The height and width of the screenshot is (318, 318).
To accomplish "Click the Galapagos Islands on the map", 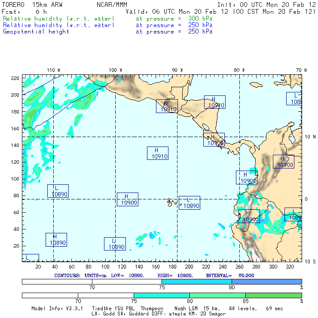I will pos(172,201).
